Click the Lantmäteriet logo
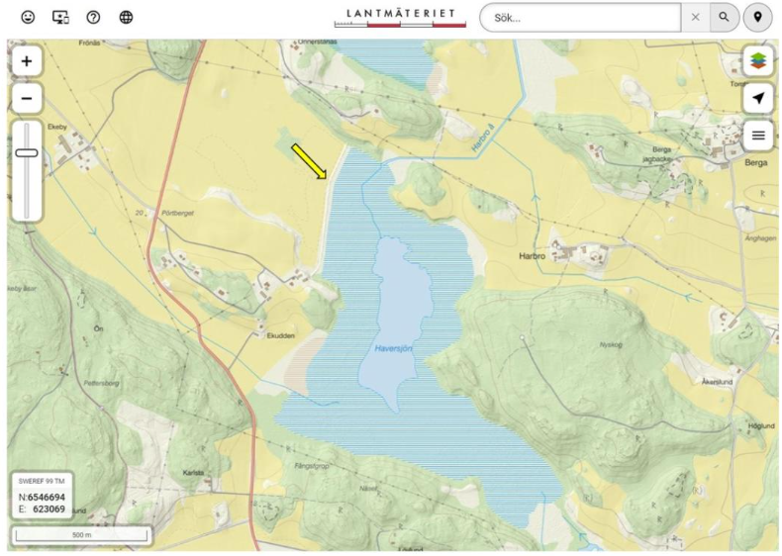The width and height of the screenshot is (782, 556). point(401,17)
